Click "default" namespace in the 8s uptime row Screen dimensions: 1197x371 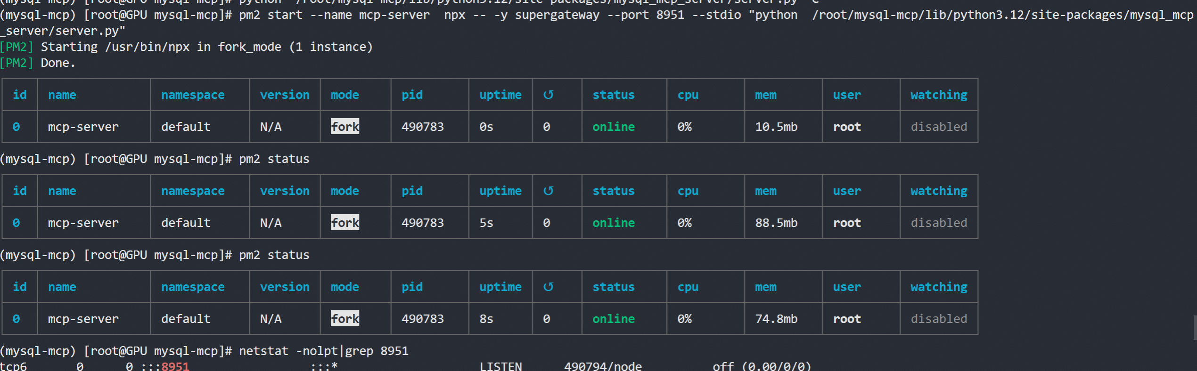coord(186,319)
